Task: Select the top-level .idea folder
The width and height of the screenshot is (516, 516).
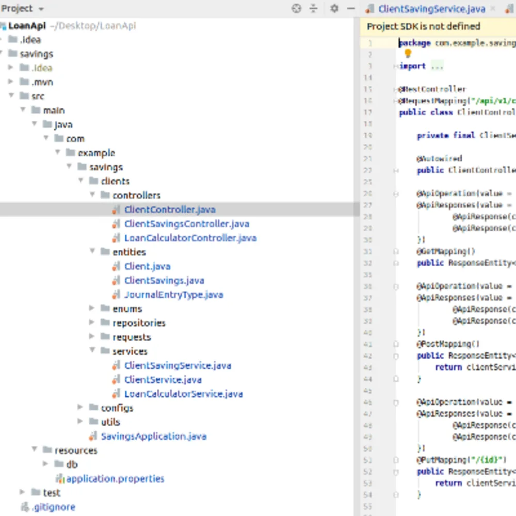Action: pyautogui.click(x=30, y=40)
